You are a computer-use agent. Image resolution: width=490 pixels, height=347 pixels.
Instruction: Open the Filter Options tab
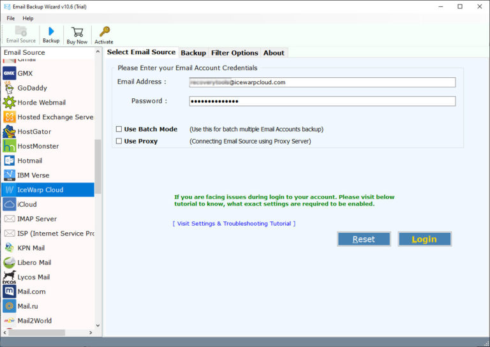[234, 53]
